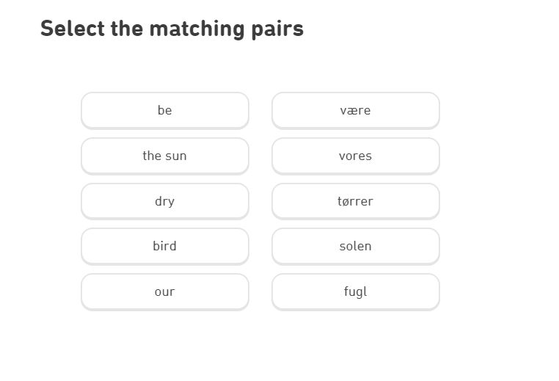559x381 pixels.
Task: Choose the Danish translation of "bird"
Action: pyautogui.click(x=355, y=291)
